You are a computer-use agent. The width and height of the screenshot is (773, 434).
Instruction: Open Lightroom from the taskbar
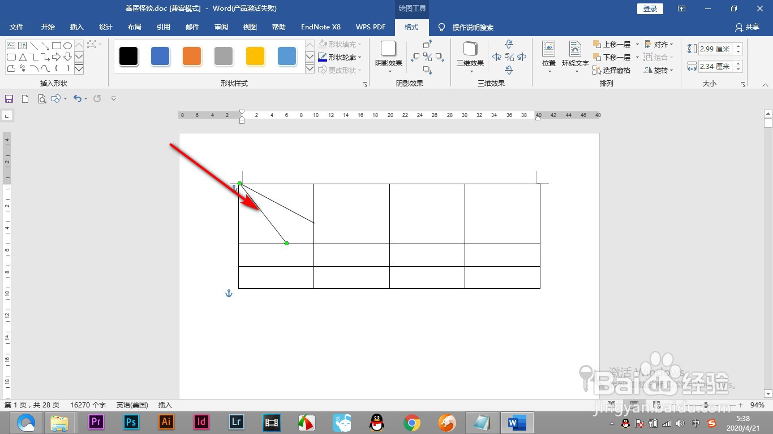pyautogui.click(x=237, y=422)
